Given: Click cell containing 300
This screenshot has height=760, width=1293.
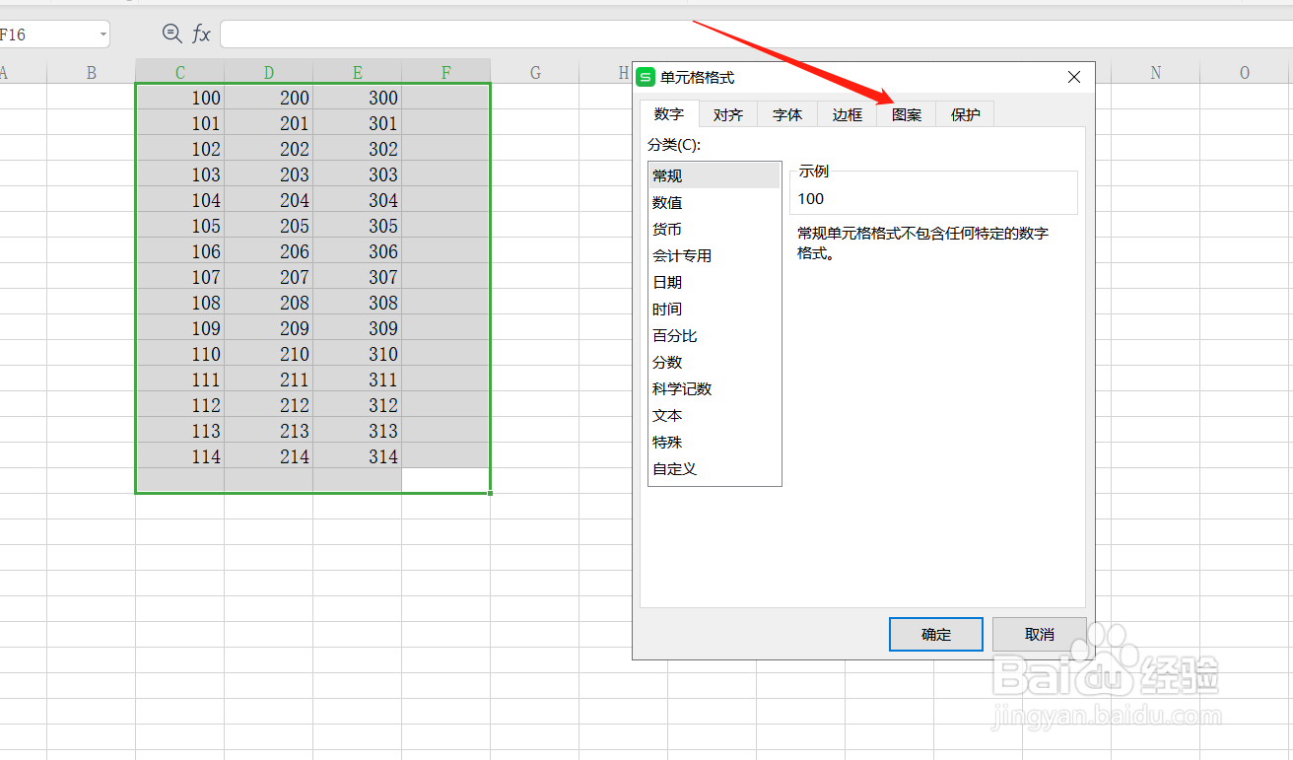Looking at the screenshot, I should 358,98.
